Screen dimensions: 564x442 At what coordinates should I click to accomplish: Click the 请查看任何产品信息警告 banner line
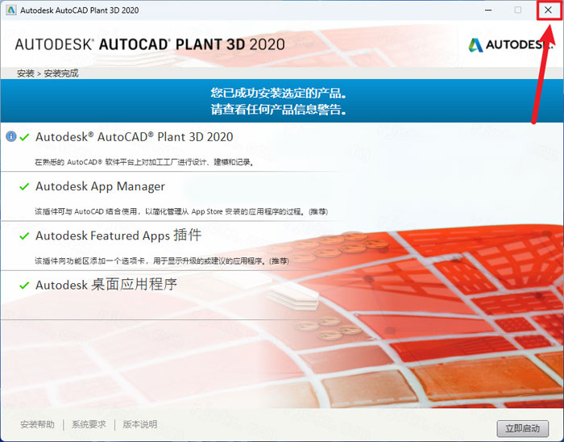click(x=280, y=109)
